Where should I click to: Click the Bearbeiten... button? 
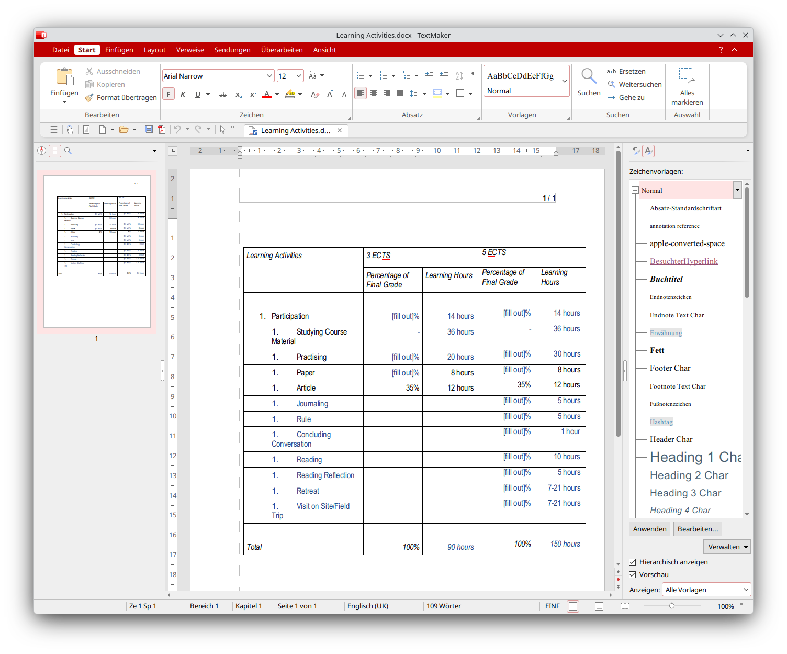tap(698, 529)
